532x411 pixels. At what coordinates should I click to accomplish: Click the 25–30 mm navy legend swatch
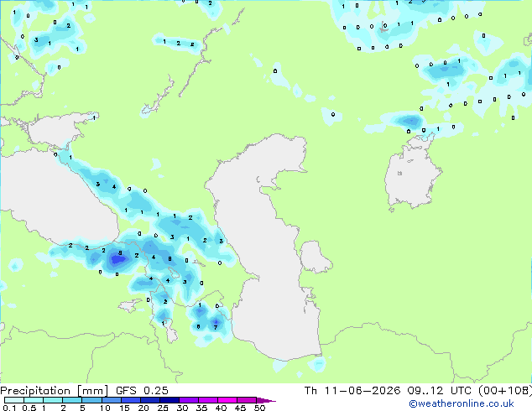click(x=169, y=400)
